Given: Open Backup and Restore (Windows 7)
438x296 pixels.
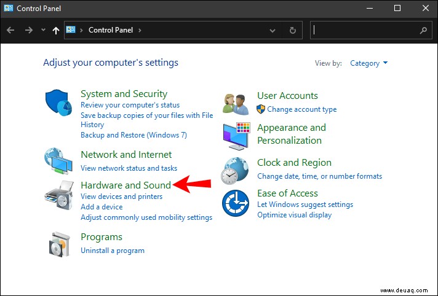Looking at the screenshot, I should click(x=134, y=135).
